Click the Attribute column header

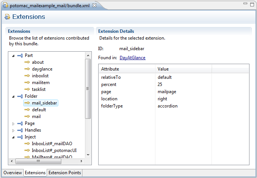click(127, 69)
